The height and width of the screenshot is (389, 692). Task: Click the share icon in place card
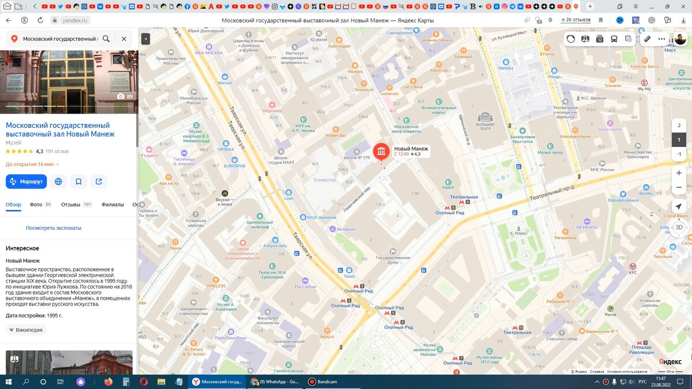click(x=99, y=182)
